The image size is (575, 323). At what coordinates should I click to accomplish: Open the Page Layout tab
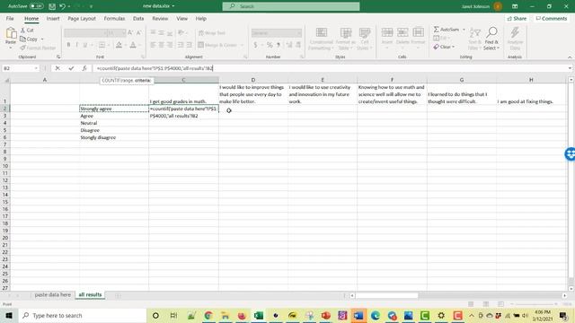[x=82, y=18]
